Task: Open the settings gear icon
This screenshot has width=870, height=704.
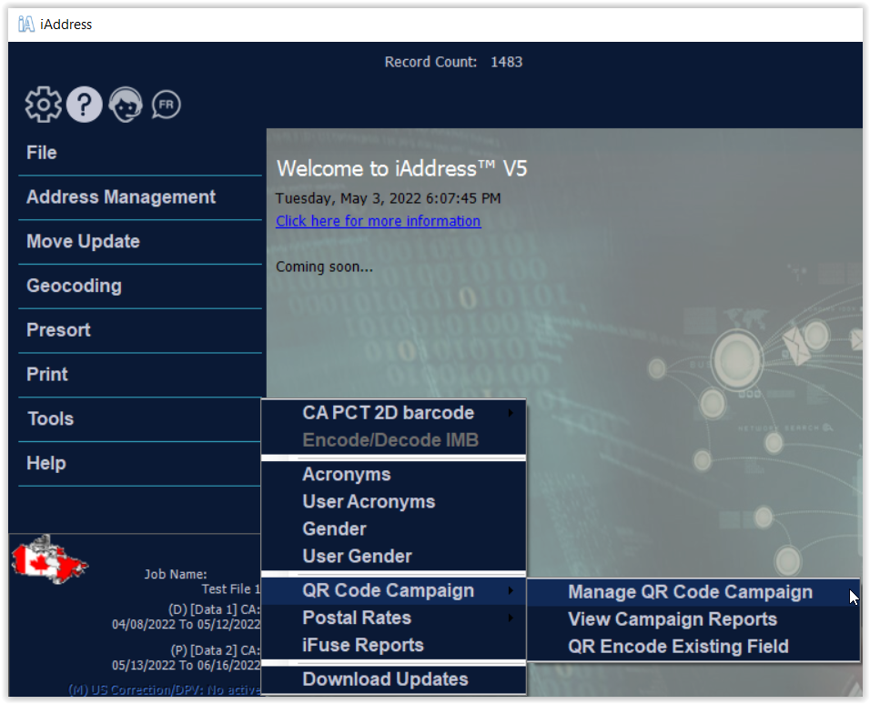Action: [x=43, y=105]
